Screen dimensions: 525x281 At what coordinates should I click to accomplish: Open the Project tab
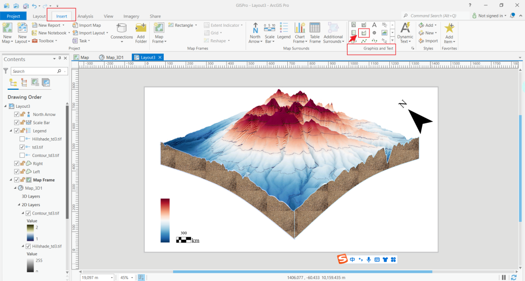14,16
